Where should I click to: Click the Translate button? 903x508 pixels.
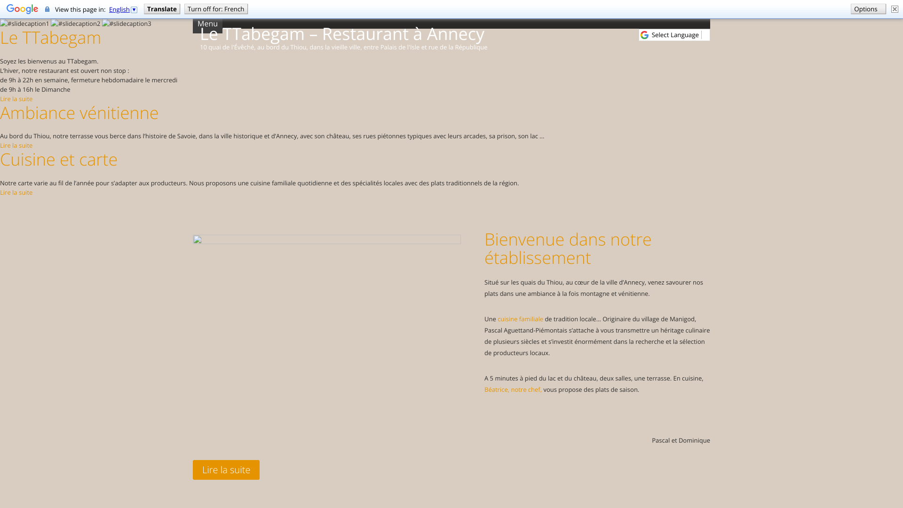point(162,9)
